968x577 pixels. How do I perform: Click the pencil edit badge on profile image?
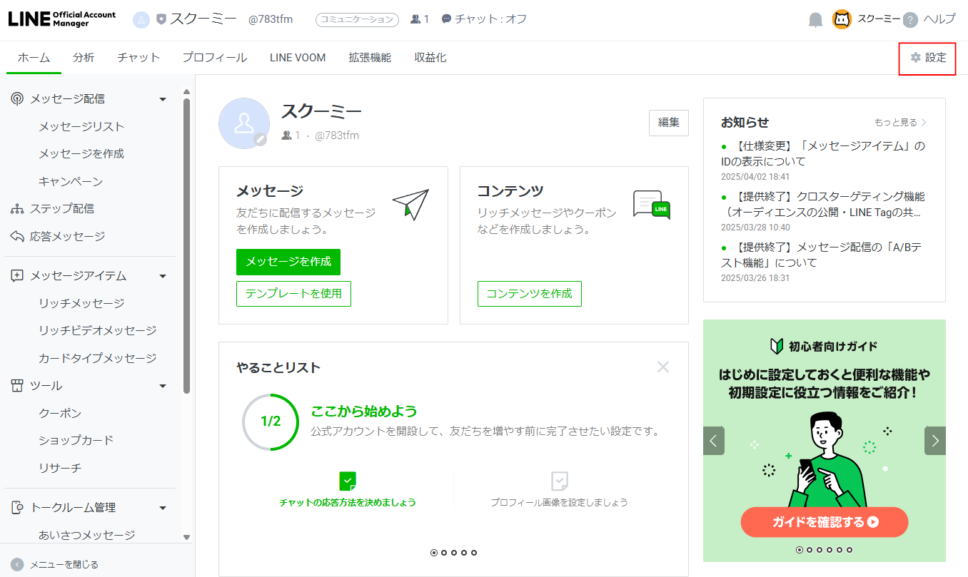[260, 140]
